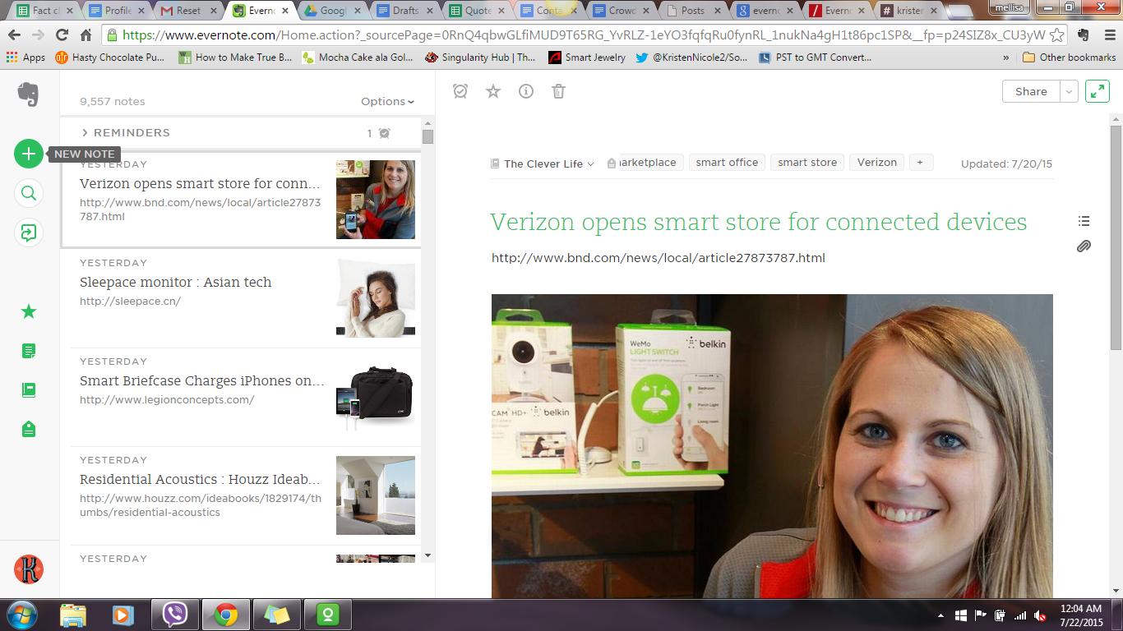Open the PST to GMT Convert bookmark
Screen dimensions: 1123x631
(x=815, y=58)
